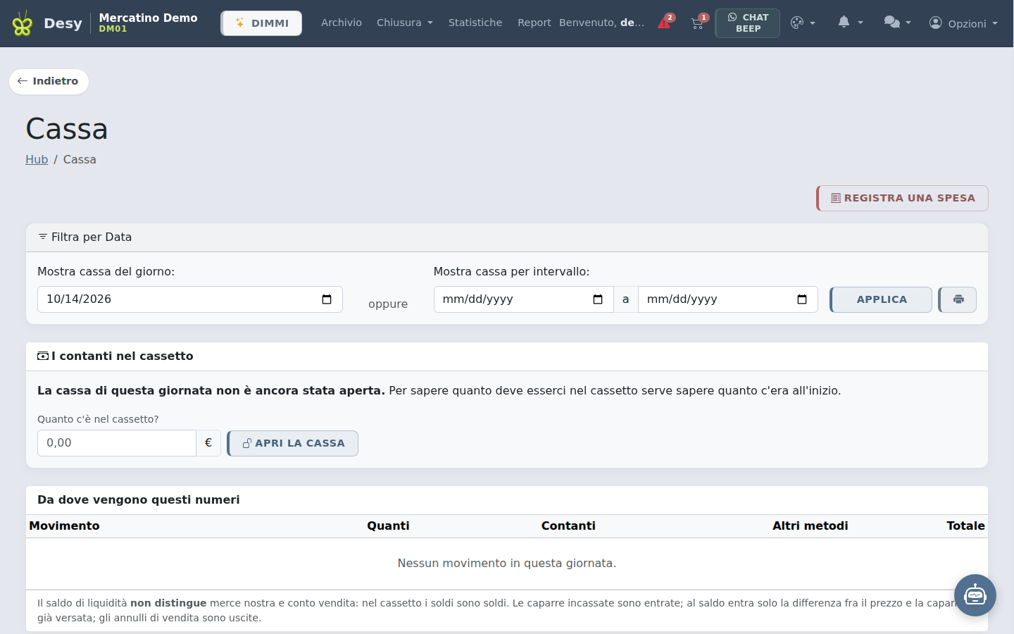The height and width of the screenshot is (634, 1014).
Task: Open calendar picker for Mostra cassa del giorno
Action: (x=327, y=299)
